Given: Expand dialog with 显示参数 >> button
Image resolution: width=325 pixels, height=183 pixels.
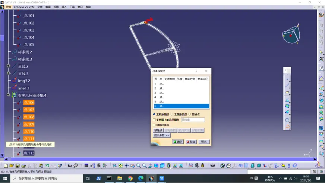Looking at the screenshot, I should point(161,135).
